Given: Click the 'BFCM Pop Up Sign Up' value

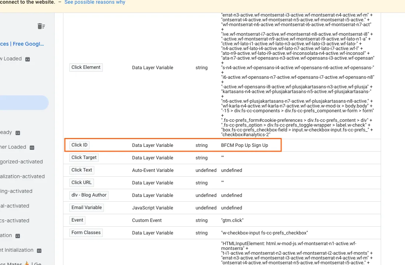Looking at the screenshot, I should 245,145.
